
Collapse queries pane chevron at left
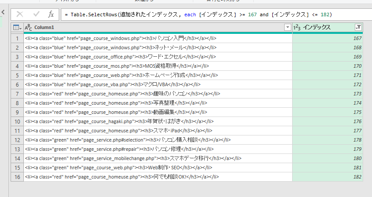point(3,12)
